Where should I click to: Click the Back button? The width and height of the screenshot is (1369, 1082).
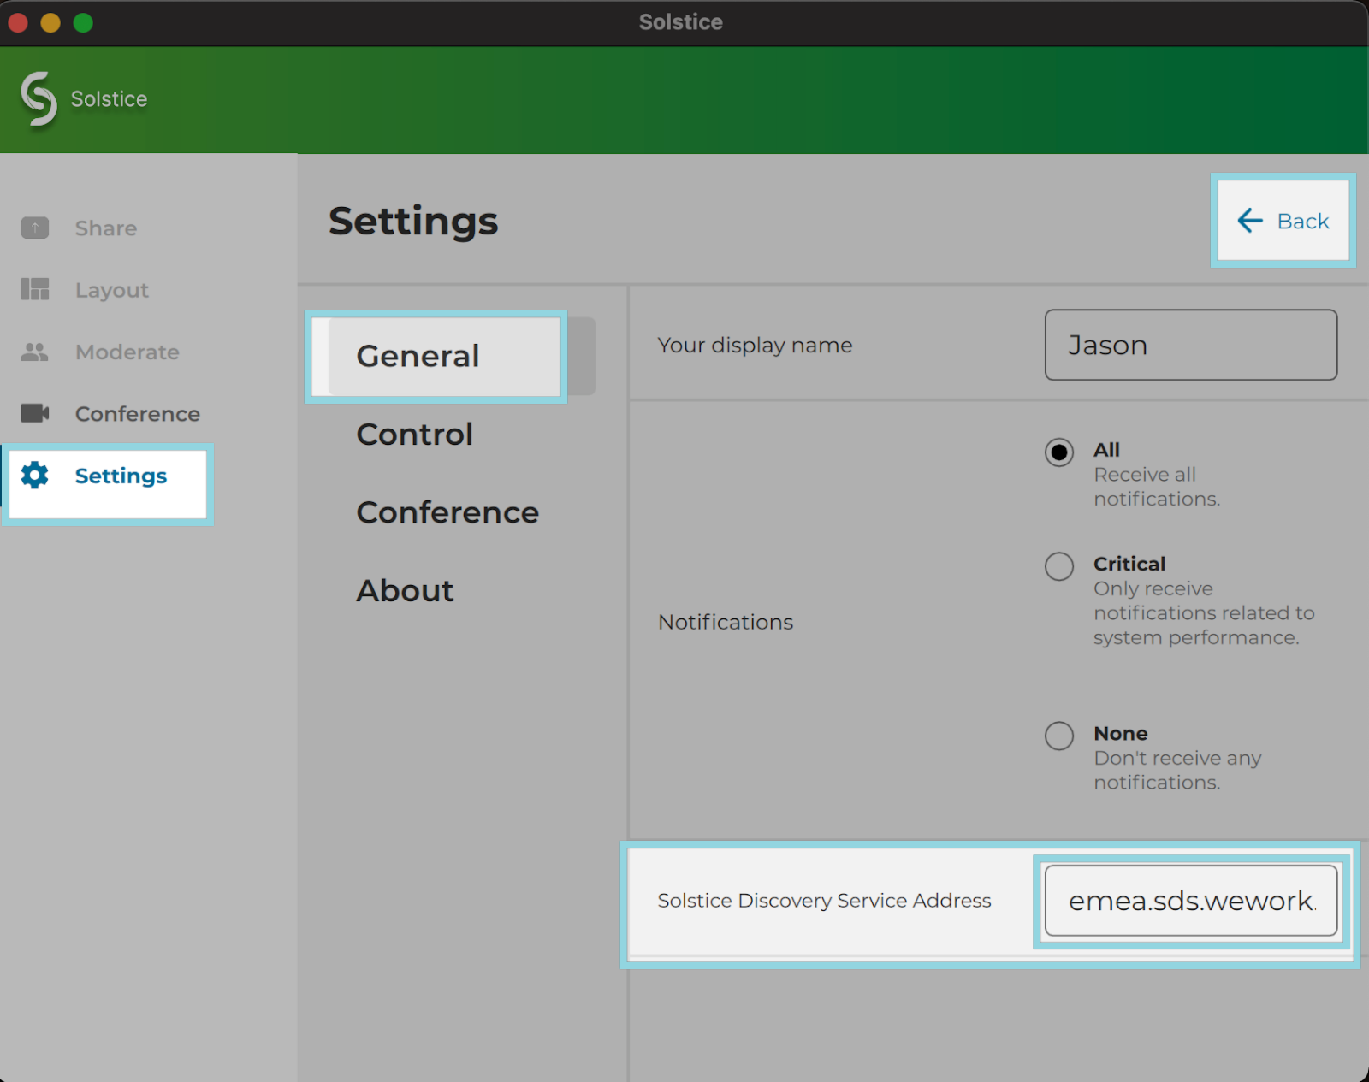coord(1283,220)
